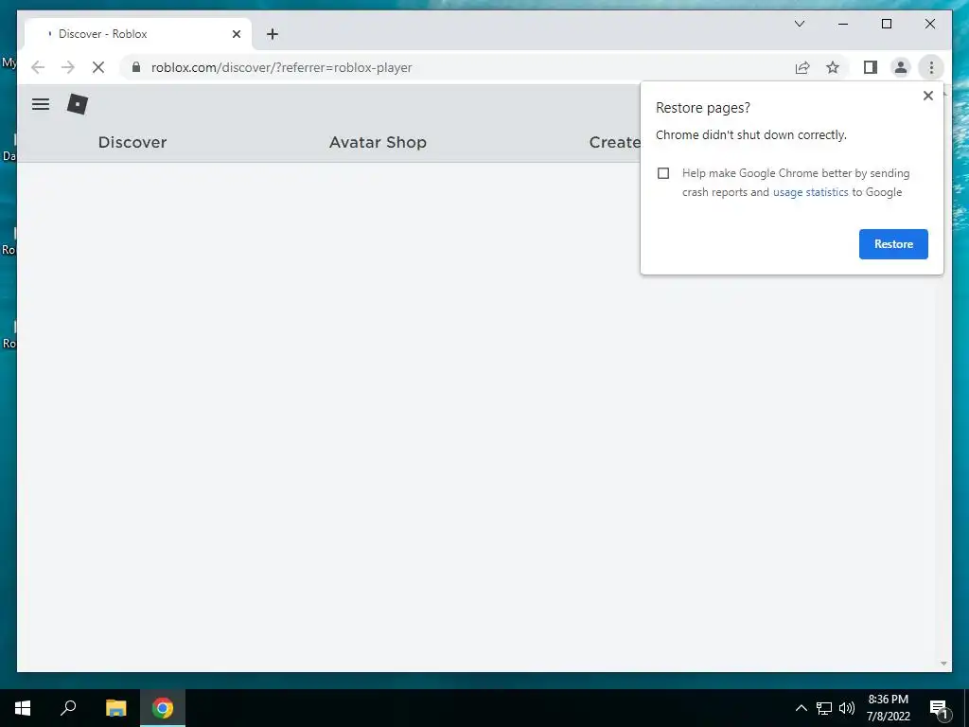Open the Create section
The image size is (969, 727).
click(614, 142)
